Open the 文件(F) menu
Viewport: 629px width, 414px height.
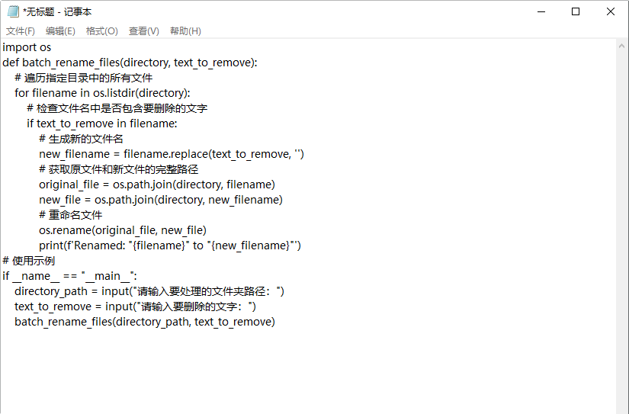(x=21, y=31)
